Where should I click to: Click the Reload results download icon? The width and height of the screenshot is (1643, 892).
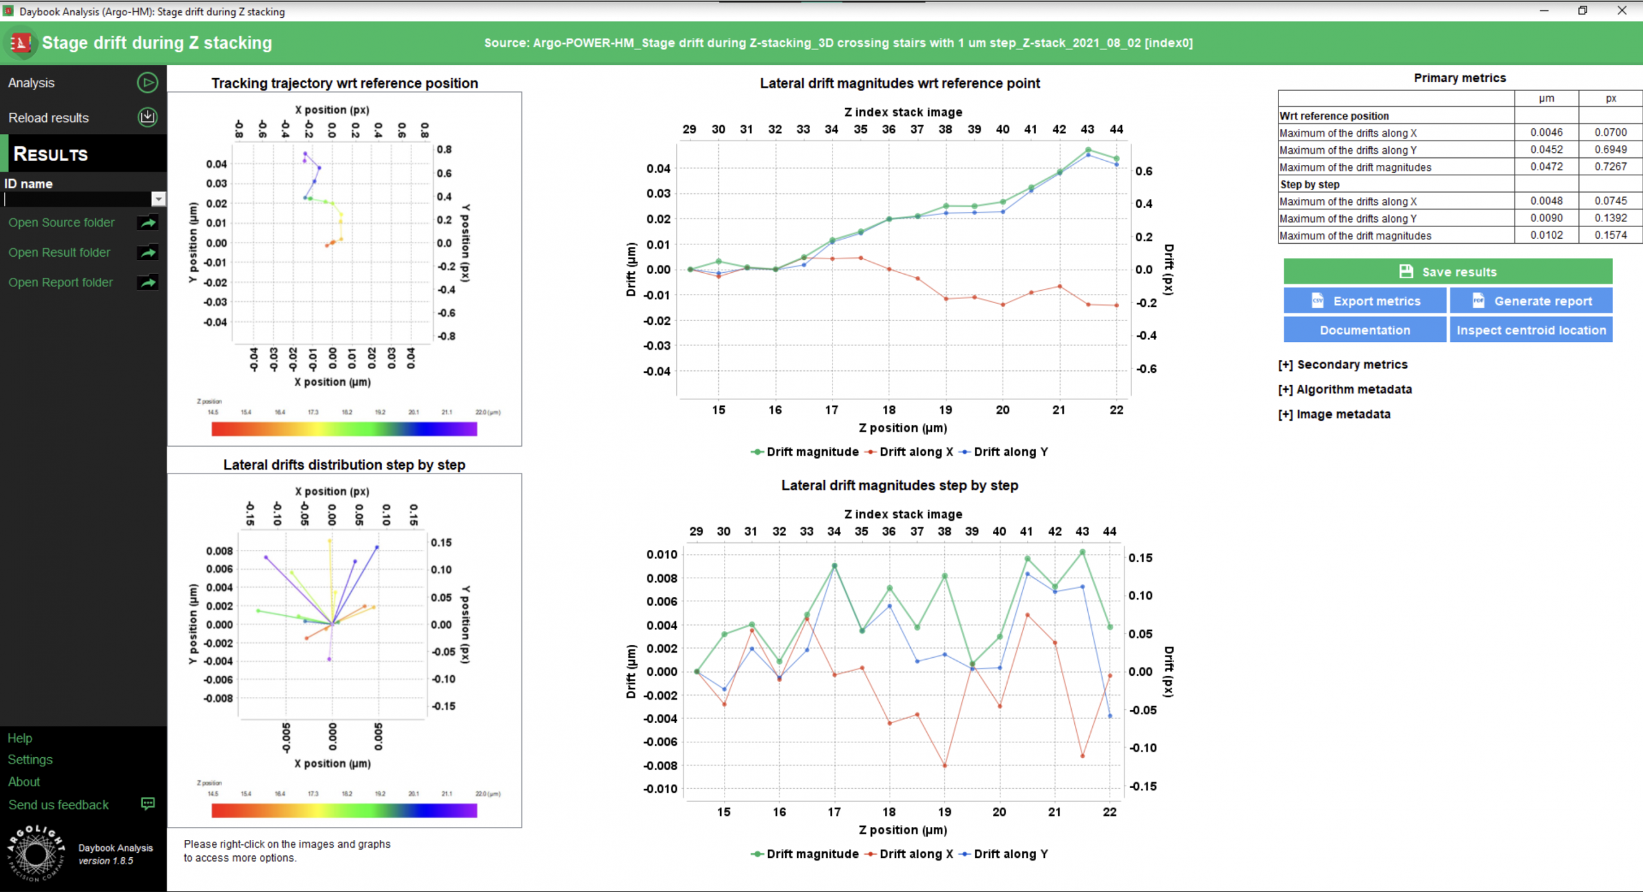(147, 117)
